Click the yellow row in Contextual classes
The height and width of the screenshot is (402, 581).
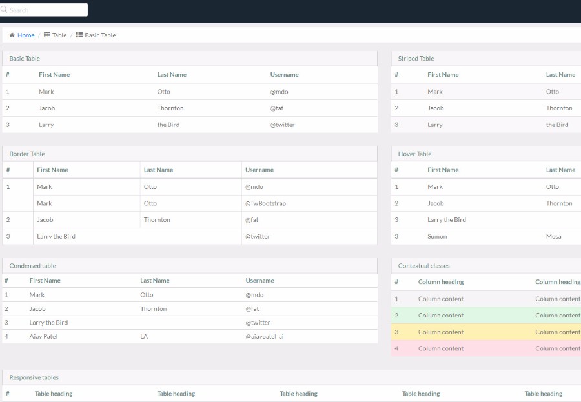pos(485,332)
